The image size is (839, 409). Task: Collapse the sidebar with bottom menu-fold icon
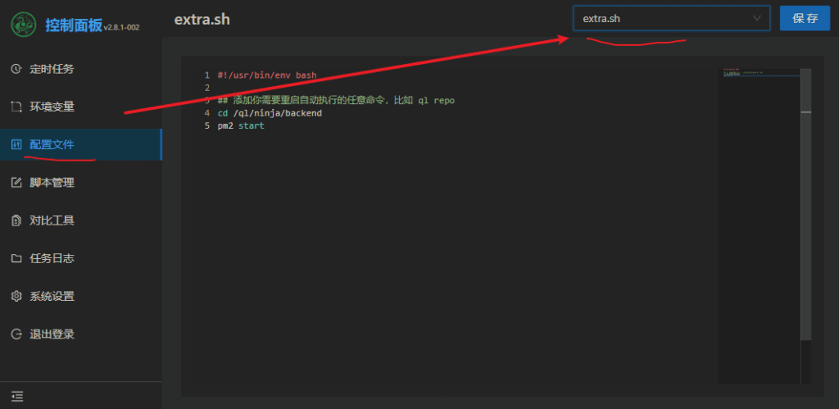[x=17, y=396]
